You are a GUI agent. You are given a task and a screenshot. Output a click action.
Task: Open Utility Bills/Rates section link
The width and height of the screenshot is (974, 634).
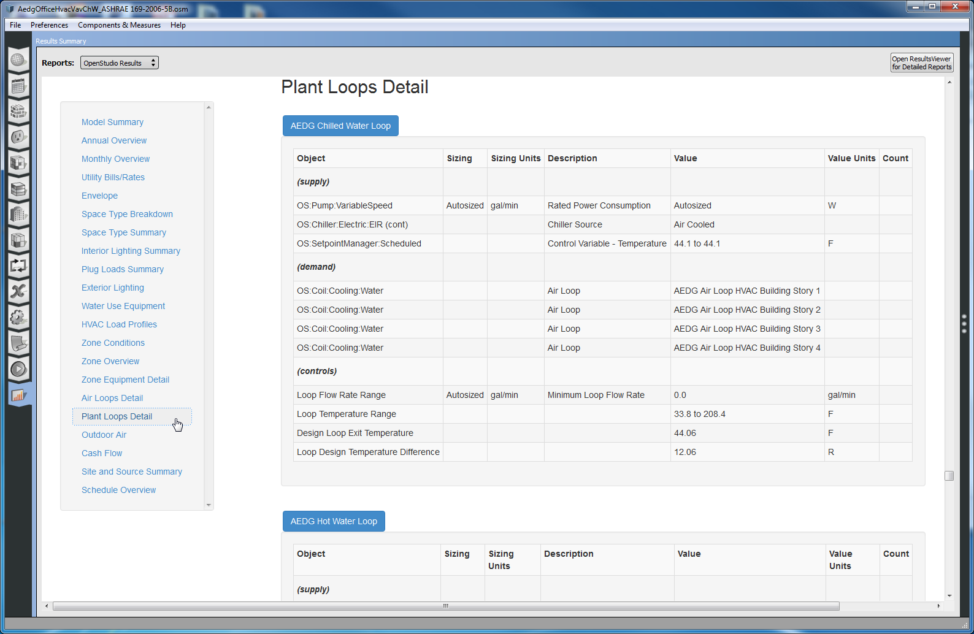113,177
